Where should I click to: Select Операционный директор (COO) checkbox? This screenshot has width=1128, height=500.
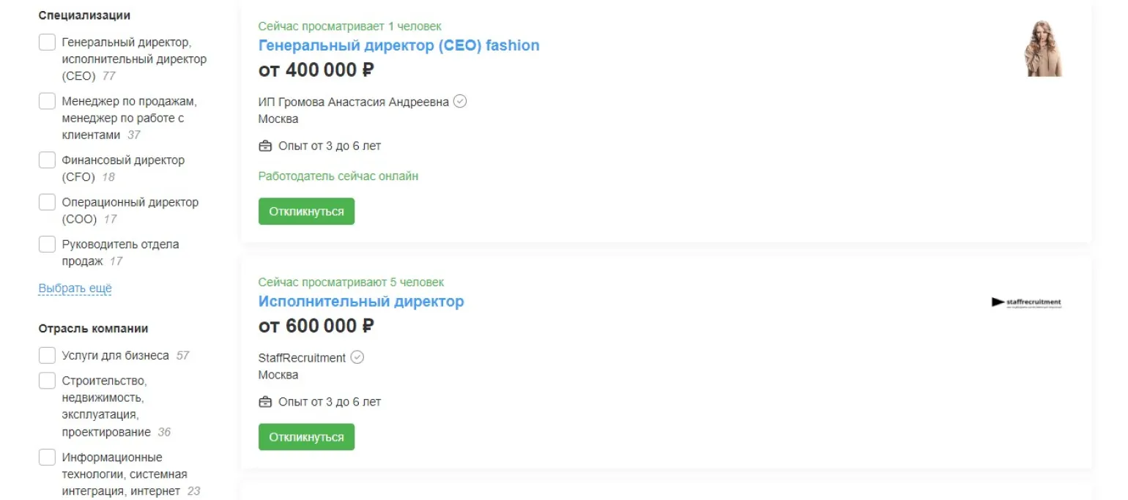coord(47,202)
